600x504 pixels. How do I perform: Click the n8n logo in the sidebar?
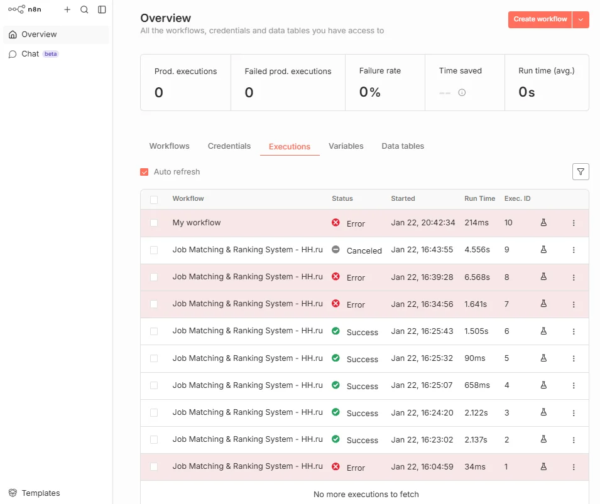coord(25,9)
